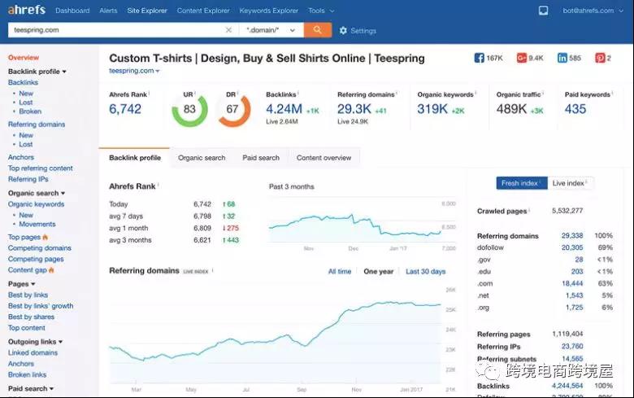
Task: Open Broken links sidebar link
Action: coord(27,375)
